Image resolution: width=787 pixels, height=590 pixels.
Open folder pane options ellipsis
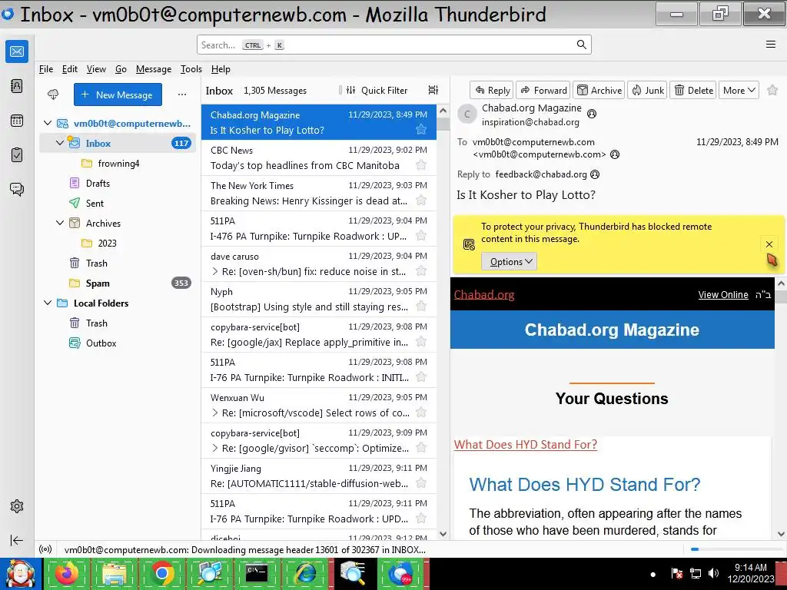tap(181, 94)
